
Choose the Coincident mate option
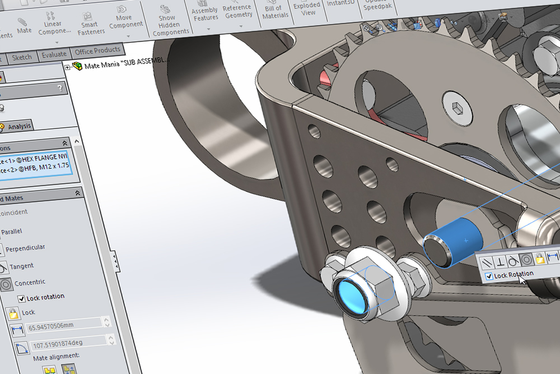click(x=13, y=213)
